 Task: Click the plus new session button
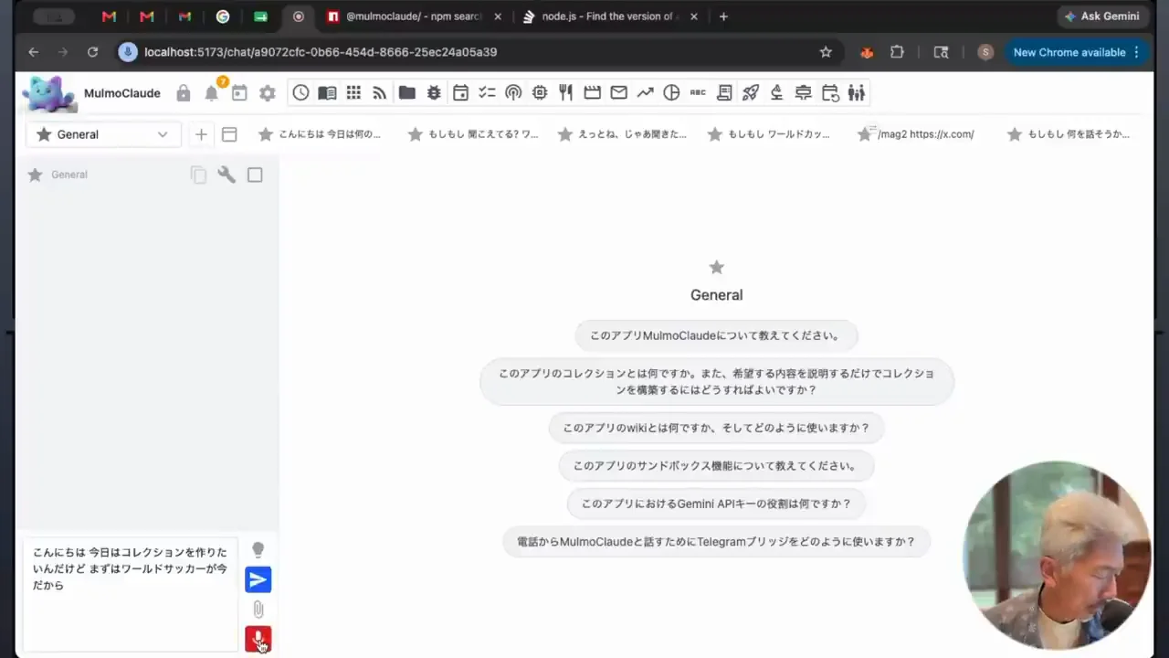[x=201, y=134]
